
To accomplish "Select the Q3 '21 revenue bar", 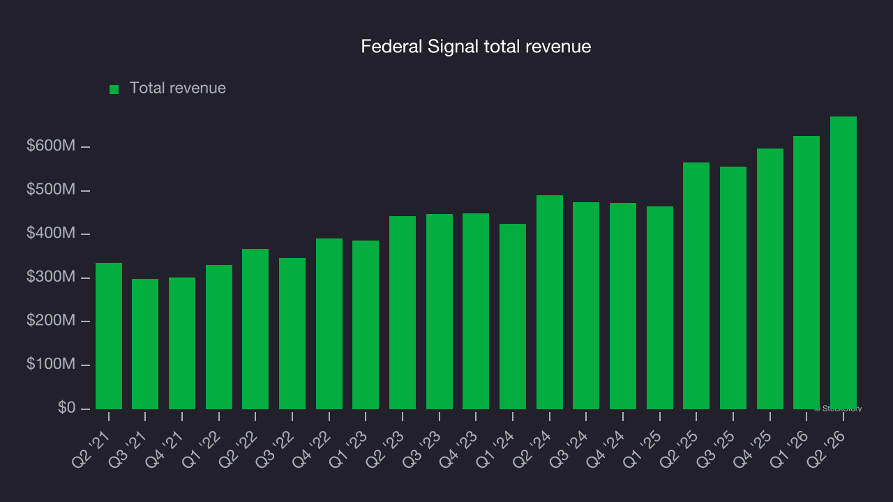I will click(x=145, y=344).
